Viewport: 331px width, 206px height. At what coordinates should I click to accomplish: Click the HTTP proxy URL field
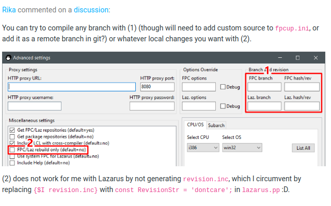pyautogui.click(x=72, y=87)
